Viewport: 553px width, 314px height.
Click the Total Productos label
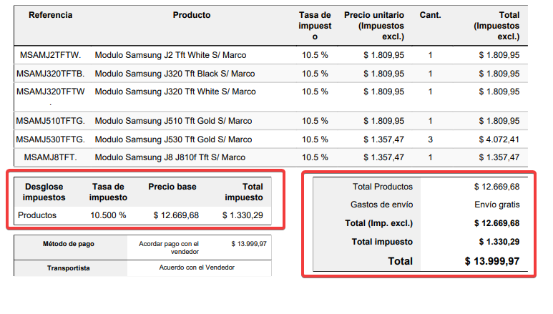(383, 187)
